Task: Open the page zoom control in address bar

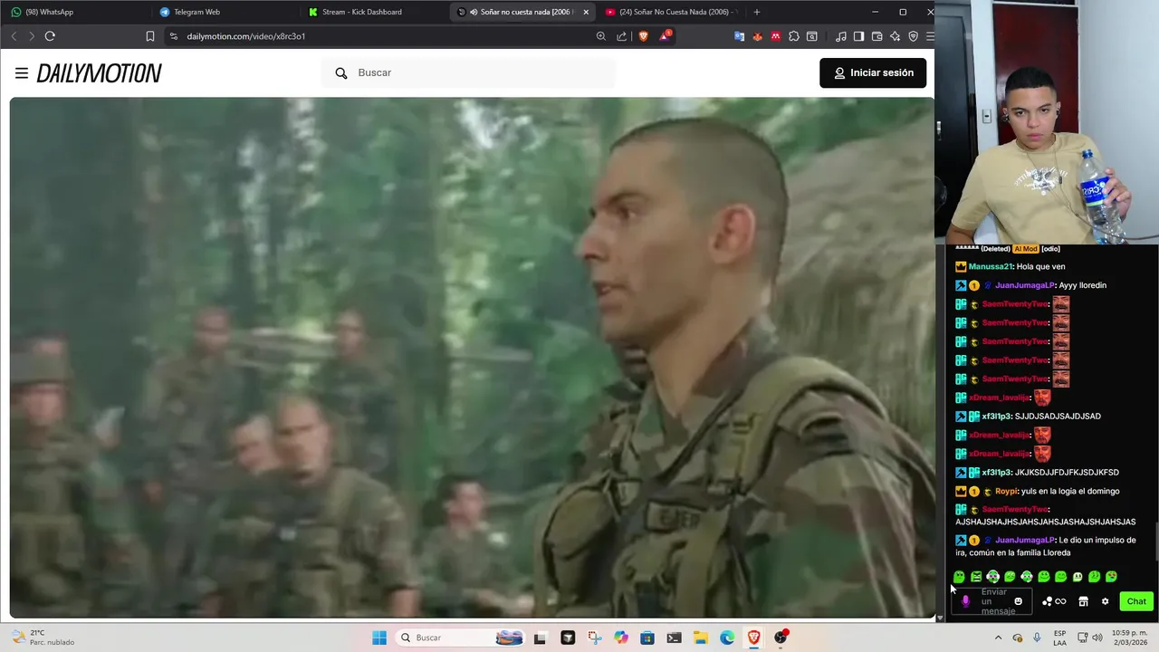Action: coord(601,36)
